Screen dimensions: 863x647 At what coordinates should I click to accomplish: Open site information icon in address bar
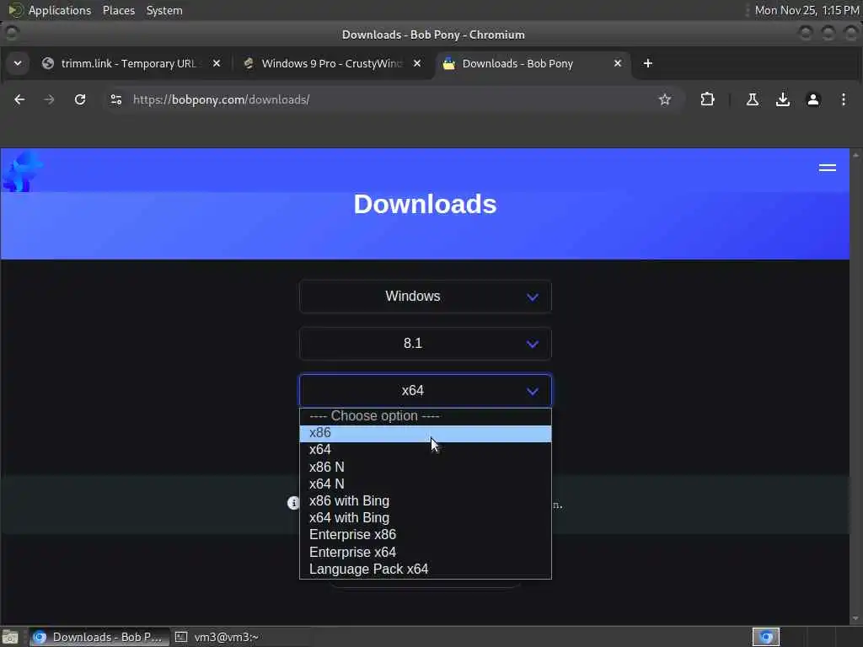(116, 99)
